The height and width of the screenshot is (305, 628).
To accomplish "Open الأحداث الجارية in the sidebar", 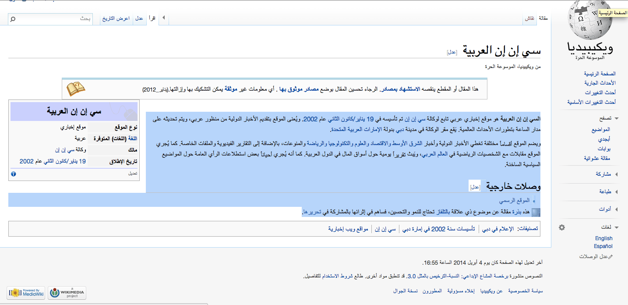I will 600,83.
